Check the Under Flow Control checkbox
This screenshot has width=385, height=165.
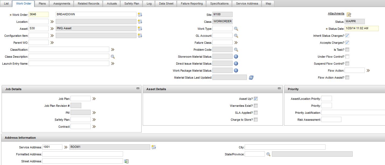(x=347, y=56)
